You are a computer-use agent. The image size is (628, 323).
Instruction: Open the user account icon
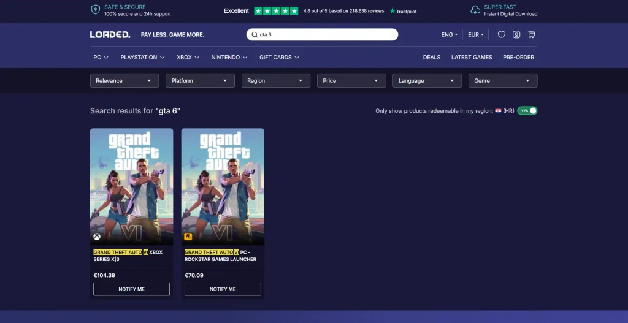(x=516, y=34)
